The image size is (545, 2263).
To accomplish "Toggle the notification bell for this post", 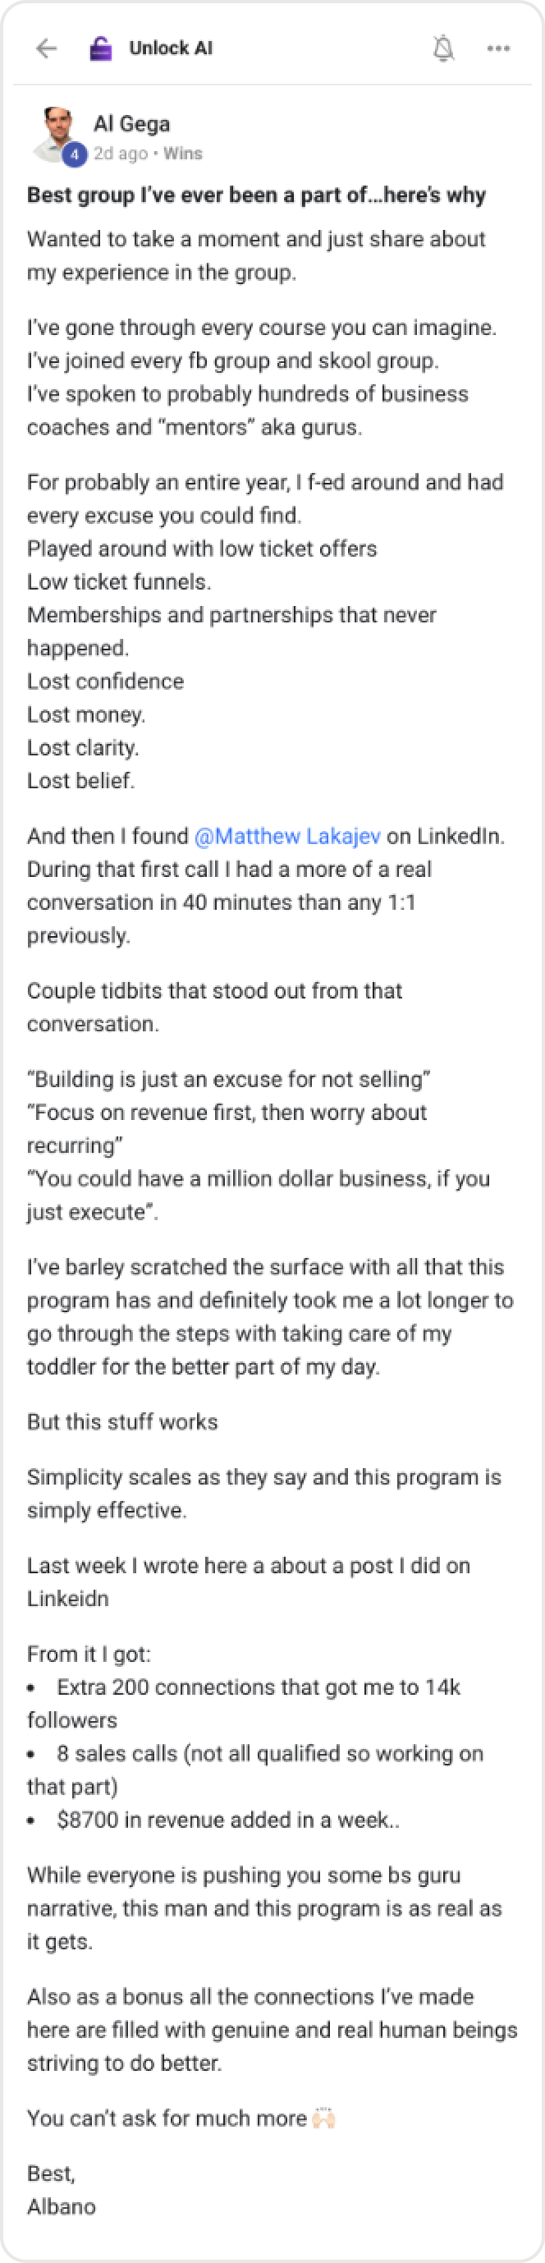I will point(444,48).
